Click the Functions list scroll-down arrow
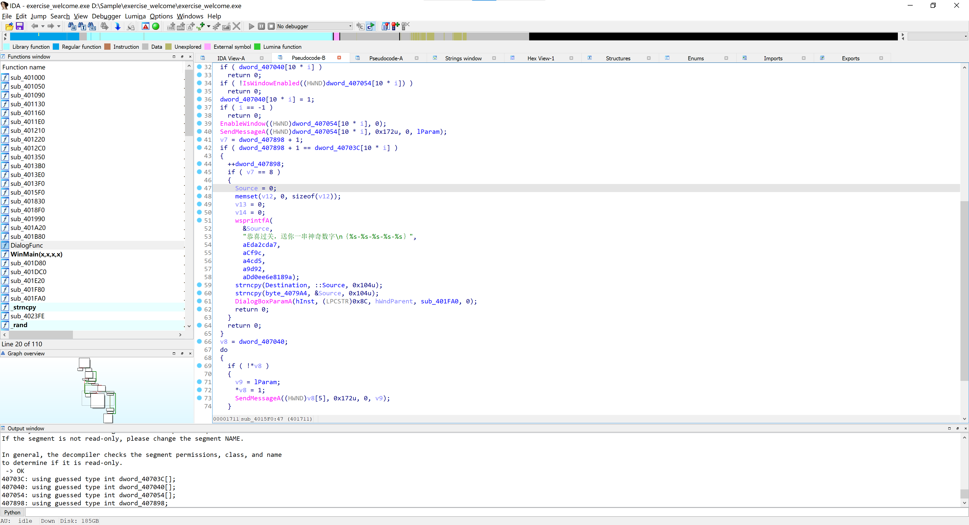Image resolution: width=969 pixels, height=525 pixels. pyautogui.click(x=189, y=326)
